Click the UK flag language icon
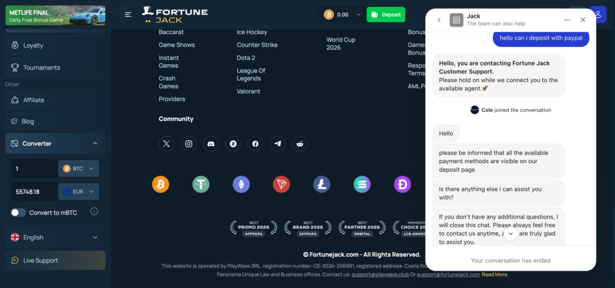Screen dimensions: 615x288 click(x=15, y=238)
